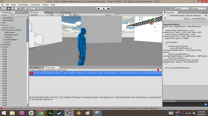Viewport: 208px width, 116px height.
Task: Toggle 2D scene view mode
Action: click(x=63, y=15)
